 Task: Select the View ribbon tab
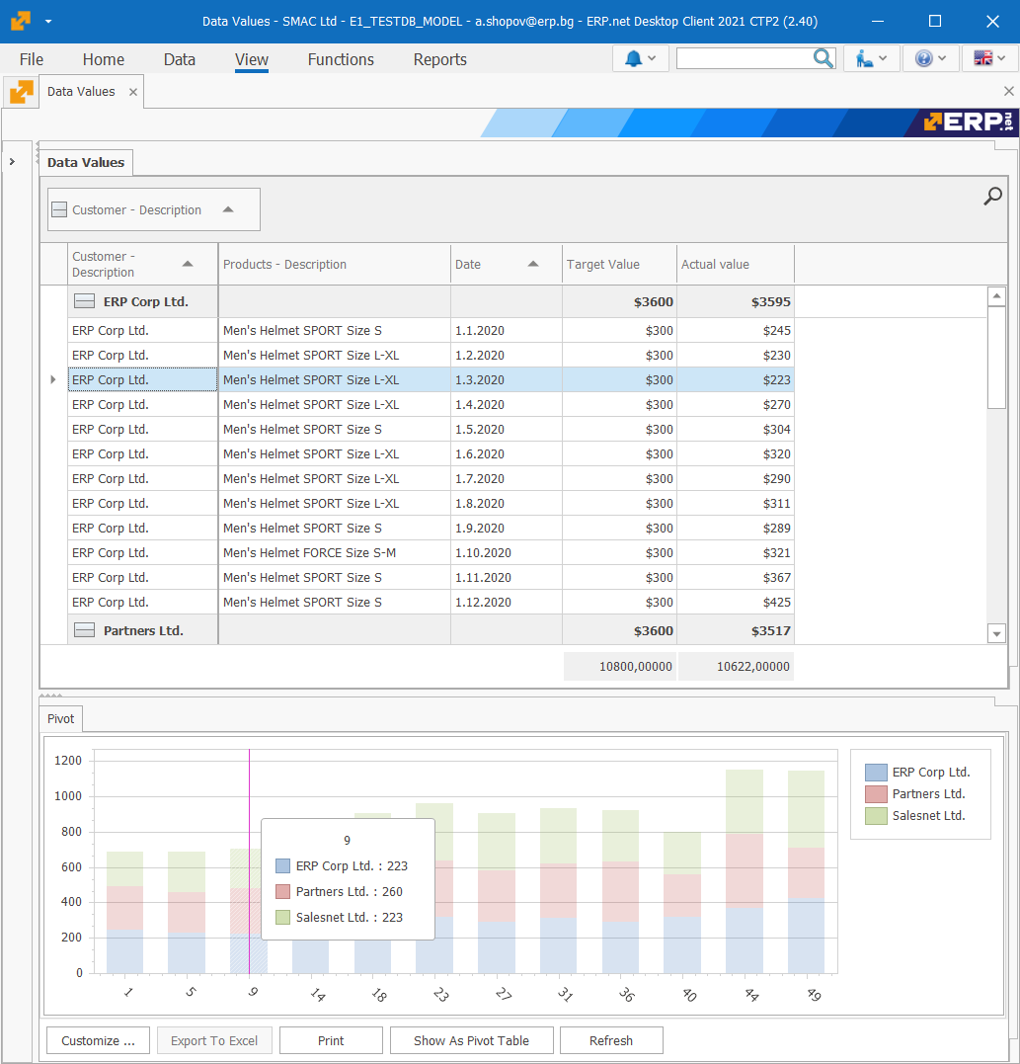tap(252, 59)
